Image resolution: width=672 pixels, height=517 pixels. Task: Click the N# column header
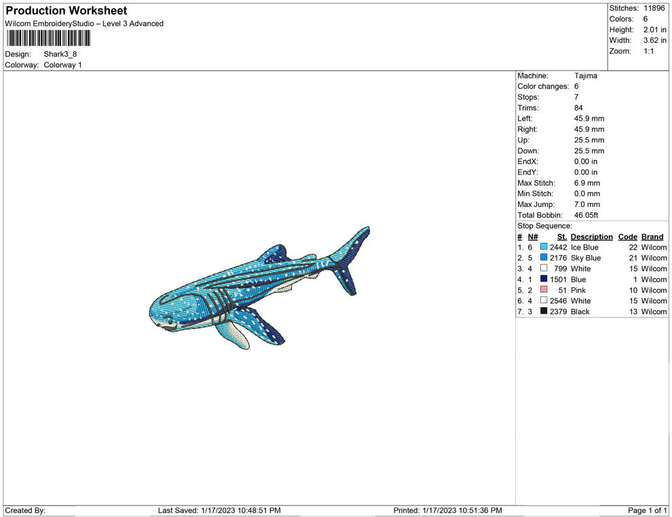pyautogui.click(x=533, y=237)
